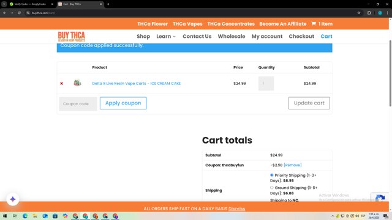Select Priority Shipping option
Screen dimensions: 392x220
pyautogui.click(x=272, y=175)
